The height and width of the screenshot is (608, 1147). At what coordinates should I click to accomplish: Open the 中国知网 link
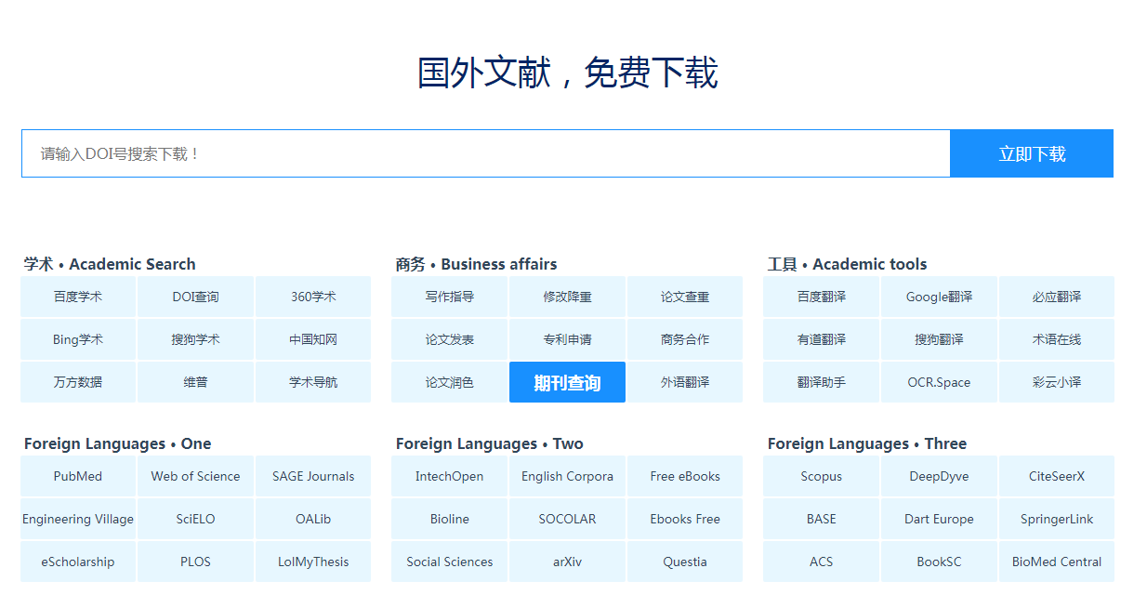pos(313,339)
